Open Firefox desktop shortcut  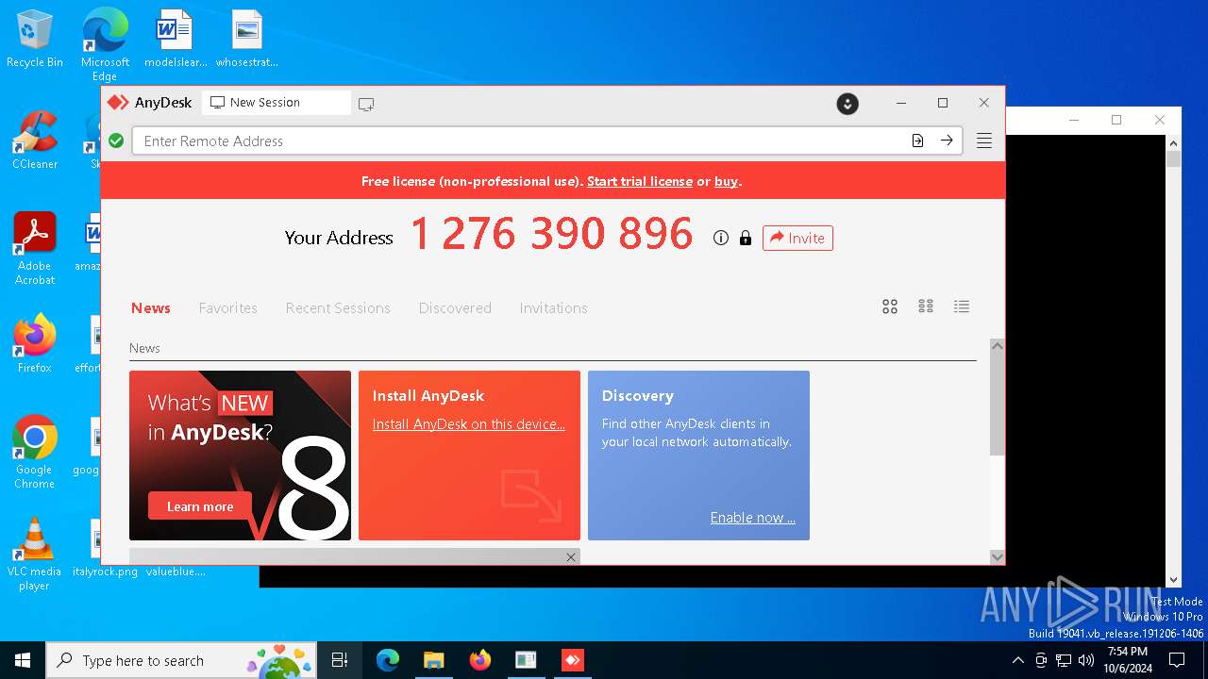(35, 344)
